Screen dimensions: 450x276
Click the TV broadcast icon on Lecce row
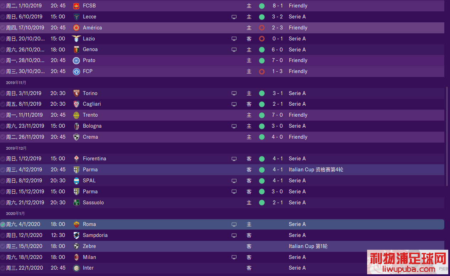[x=234, y=17]
